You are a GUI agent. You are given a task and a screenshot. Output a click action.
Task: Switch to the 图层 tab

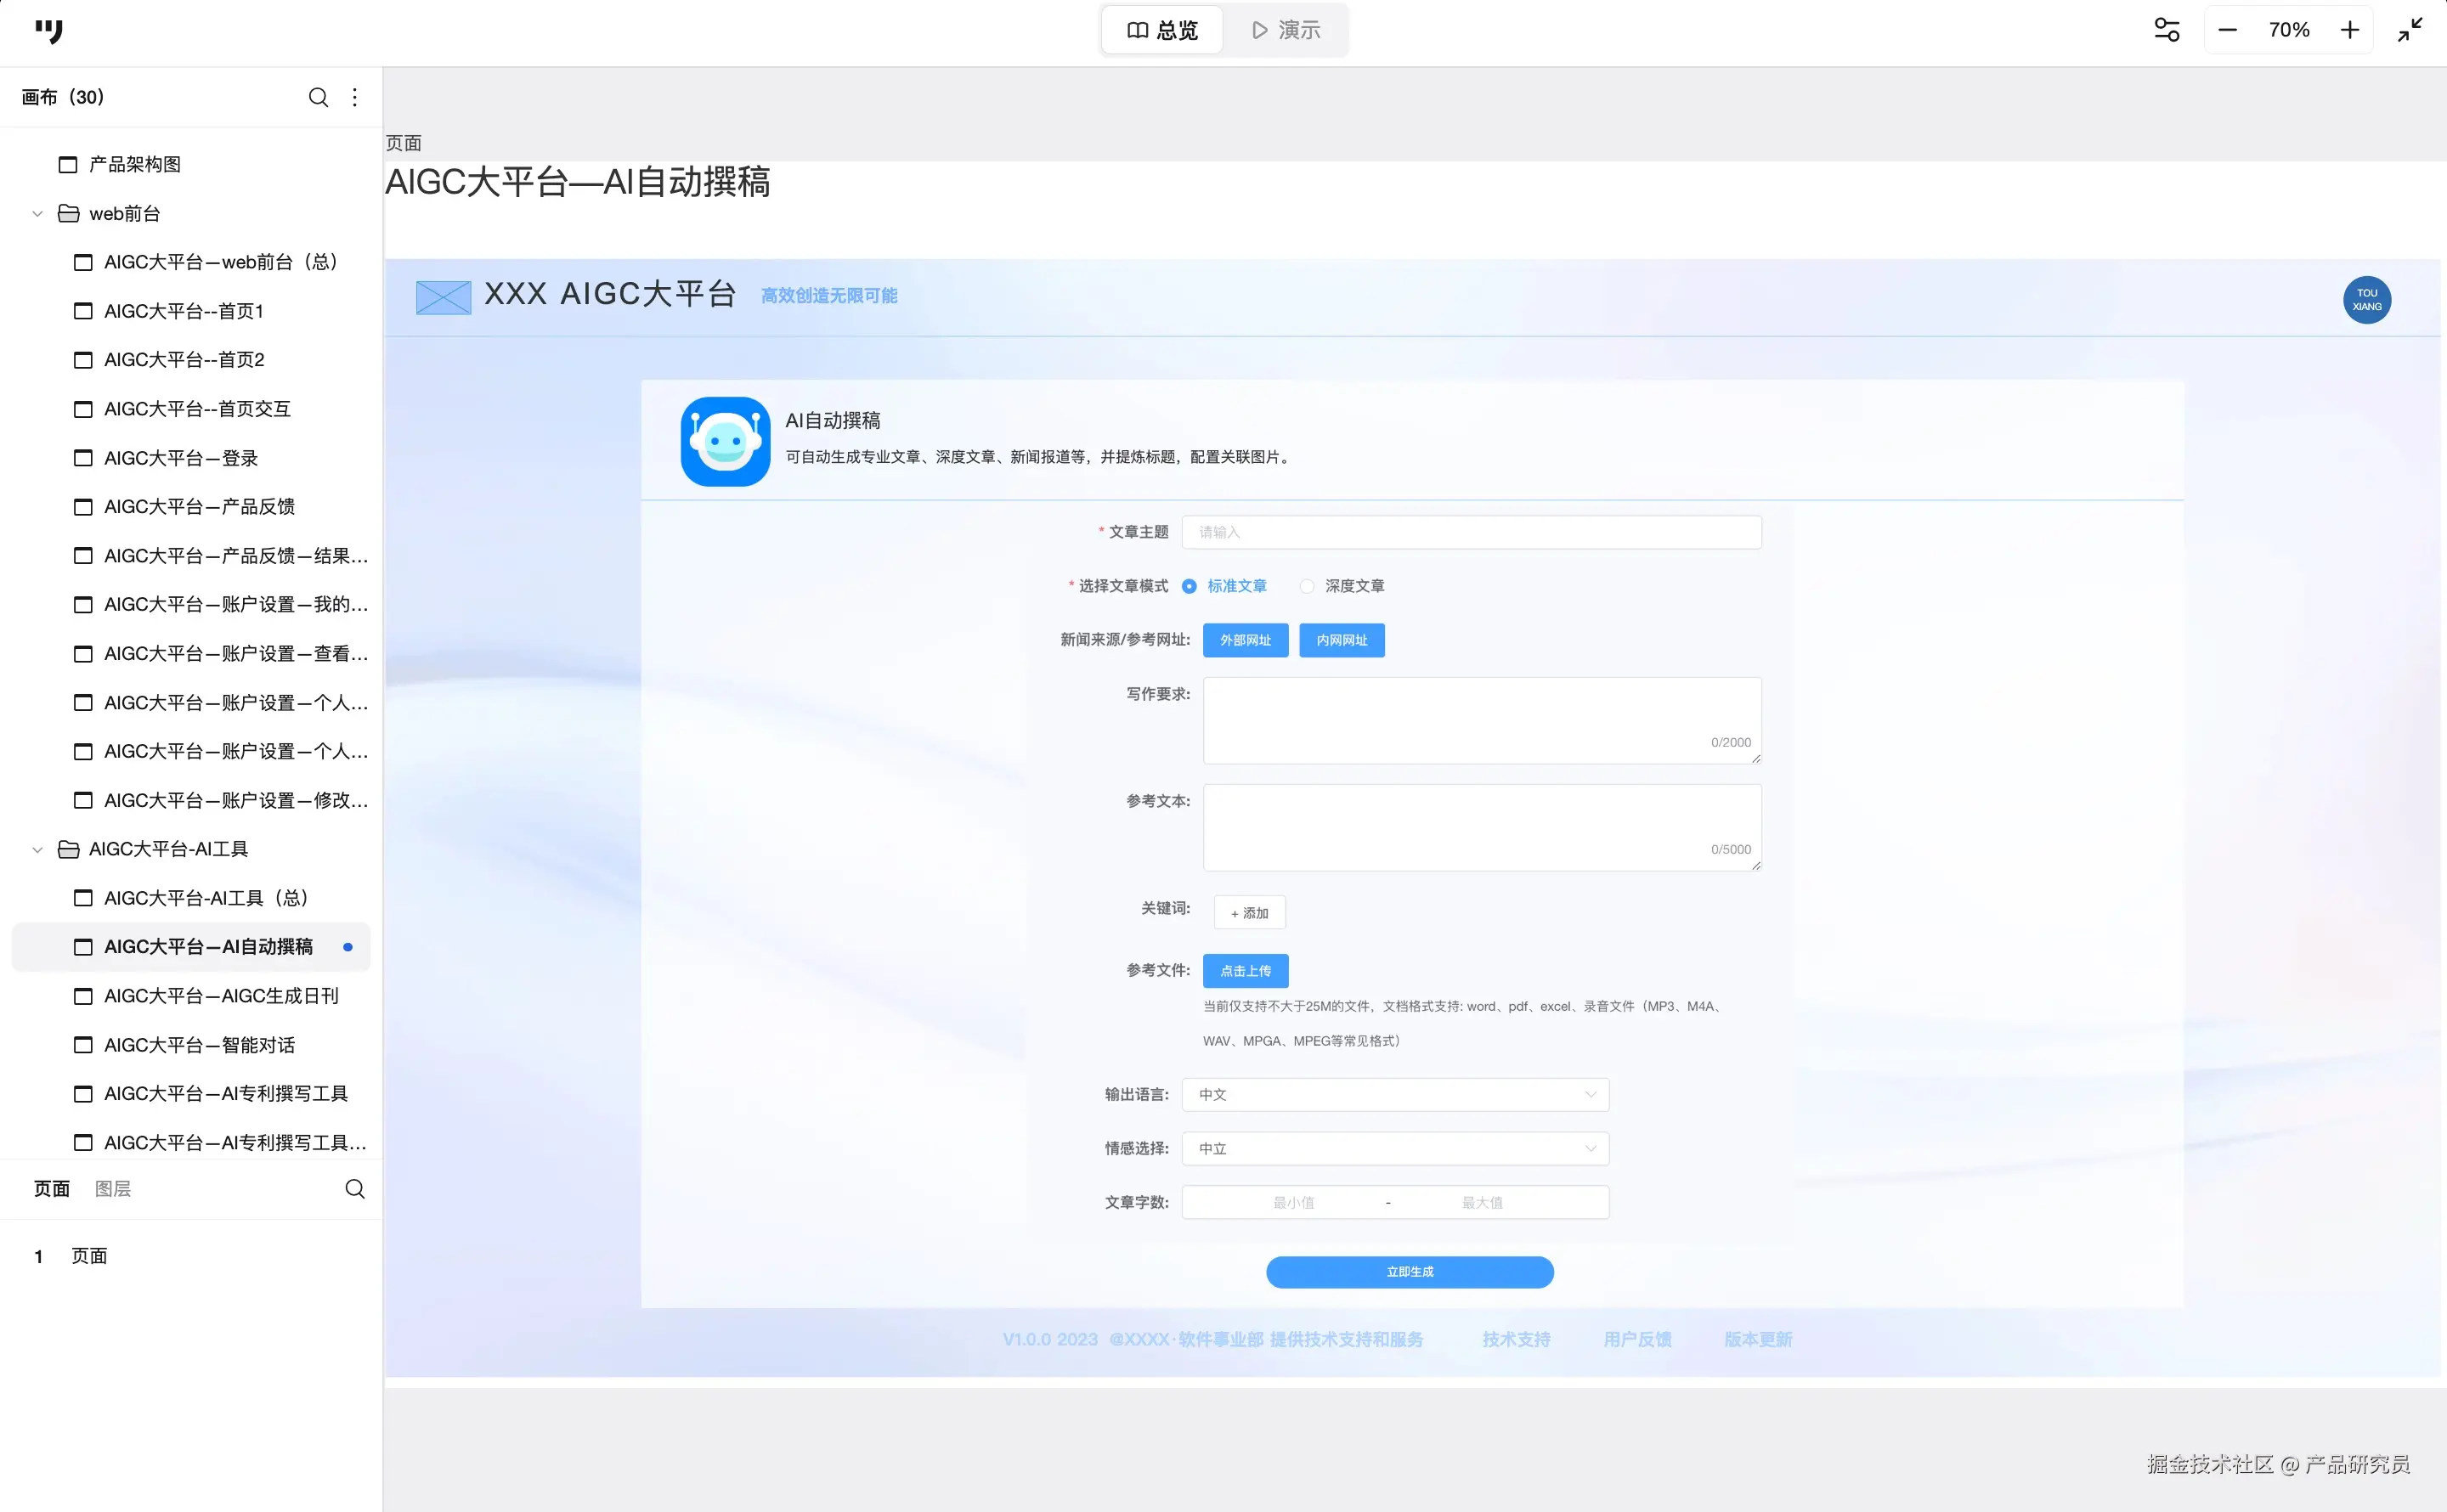tap(113, 1188)
